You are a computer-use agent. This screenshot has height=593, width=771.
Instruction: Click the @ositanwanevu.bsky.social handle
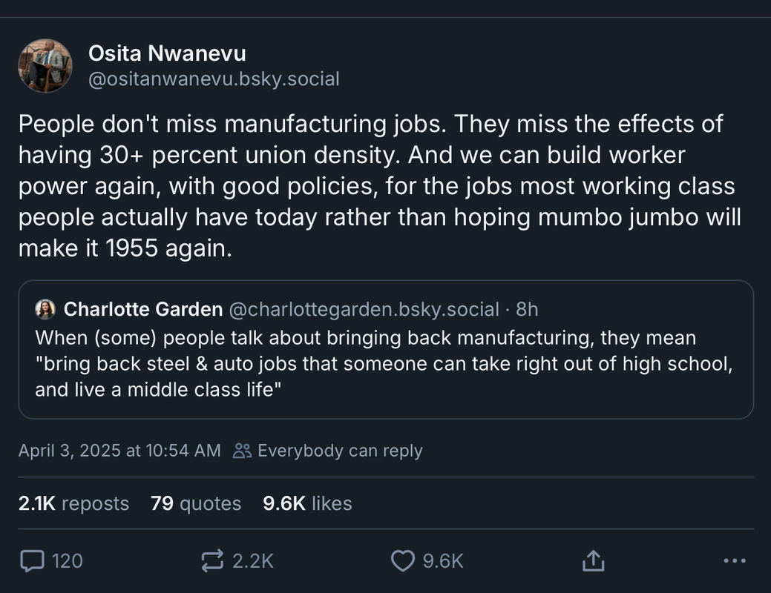point(214,79)
